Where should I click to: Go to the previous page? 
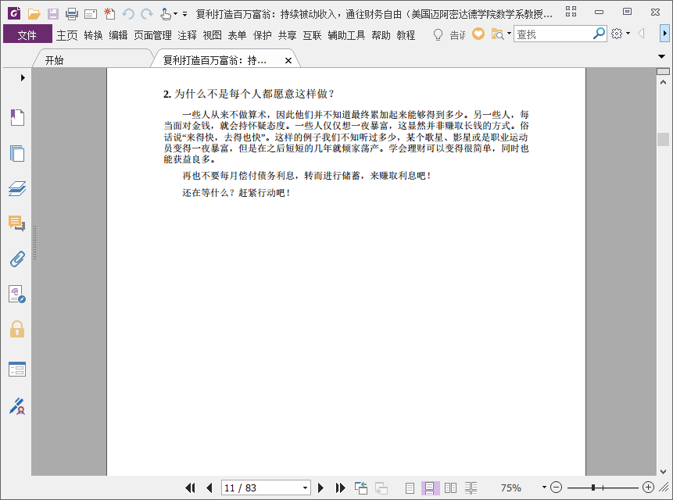tap(209, 487)
